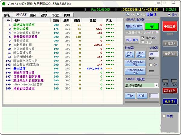Click the 打开 SMART controller button
This screenshot has width=181, height=135.
(x=129, y=54)
